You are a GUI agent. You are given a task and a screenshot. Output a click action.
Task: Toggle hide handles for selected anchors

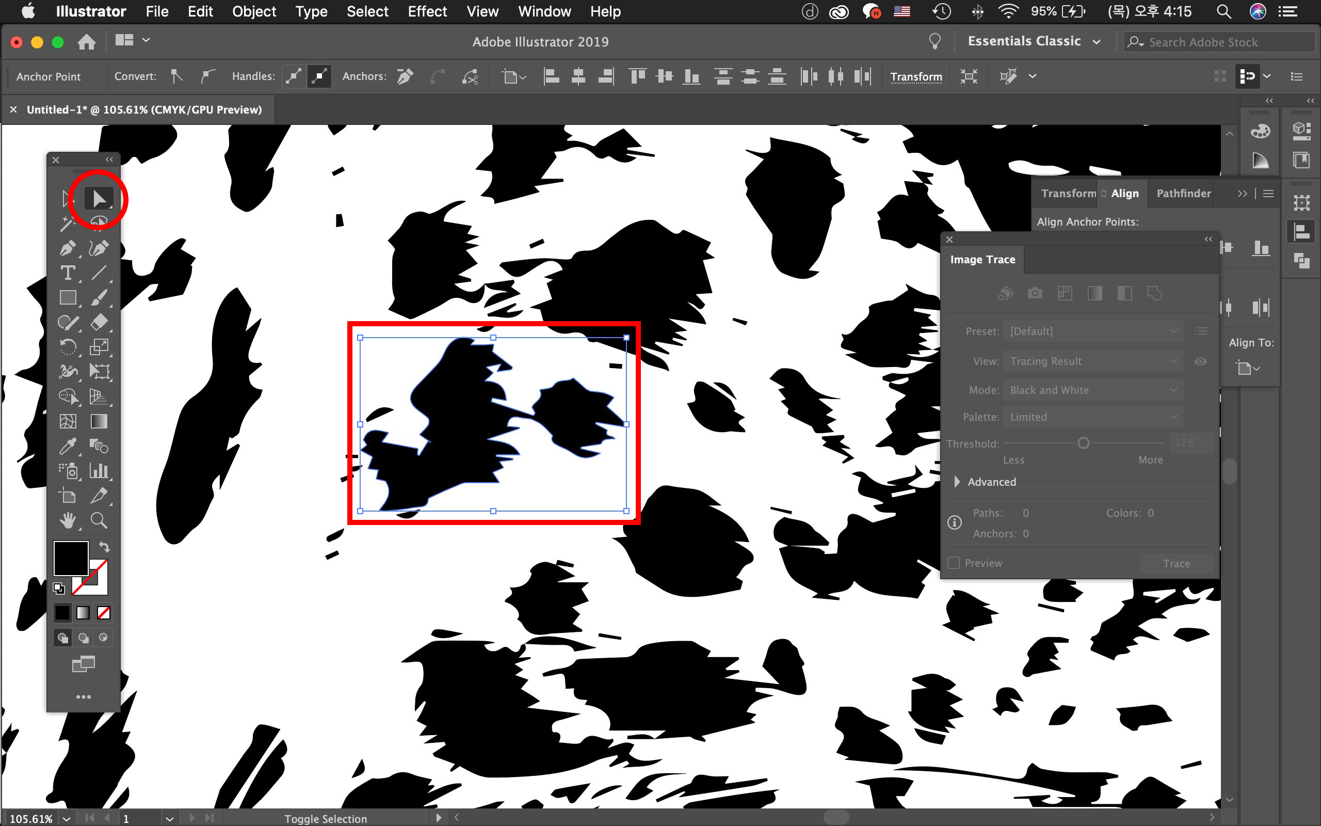coord(319,76)
